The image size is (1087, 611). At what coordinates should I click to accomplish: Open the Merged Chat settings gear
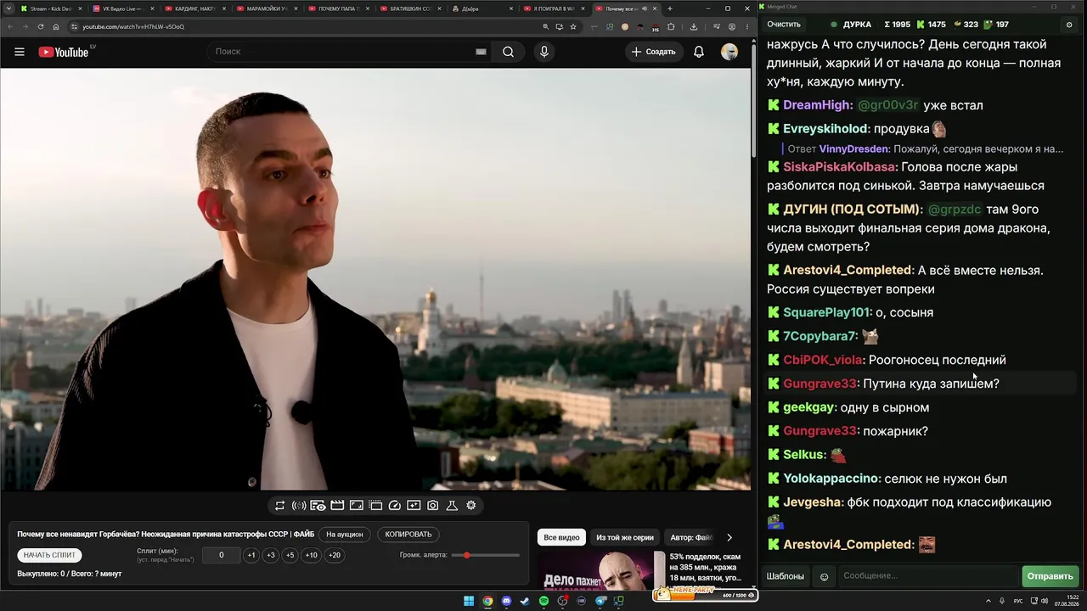click(1068, 25)
